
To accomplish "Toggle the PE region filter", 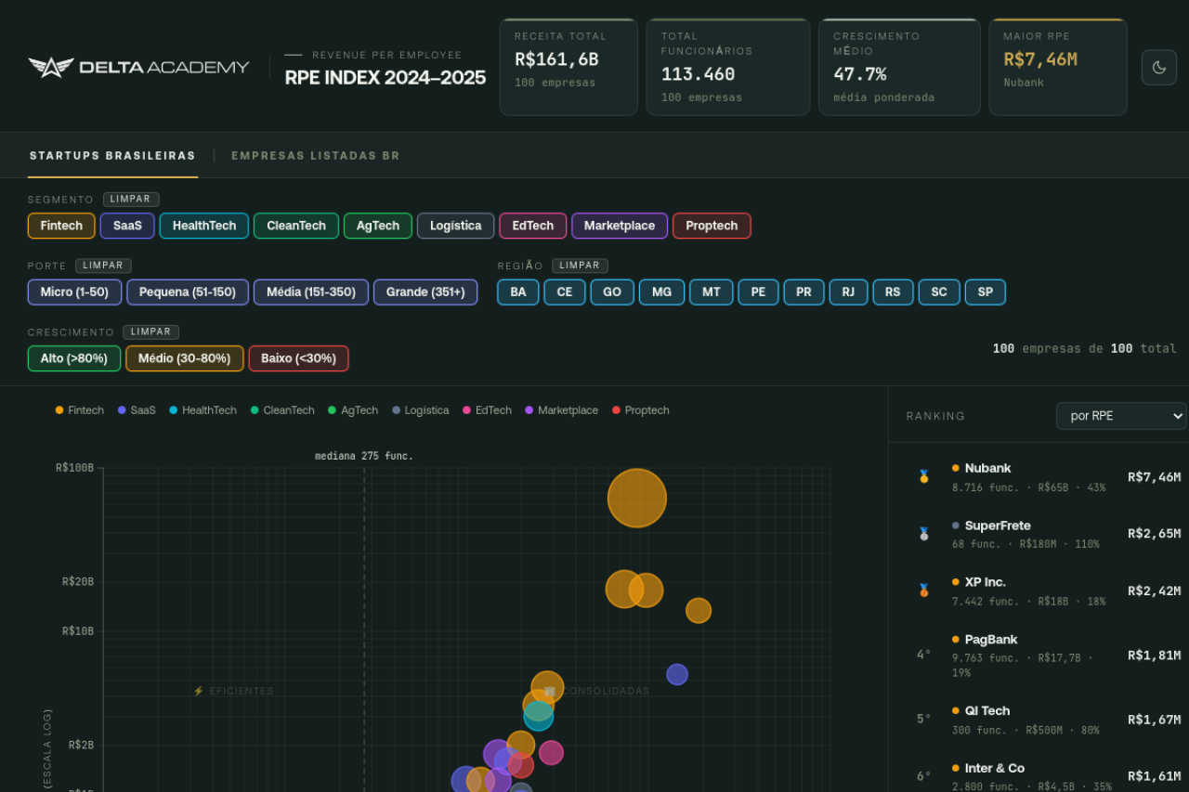I will [759, 292].
